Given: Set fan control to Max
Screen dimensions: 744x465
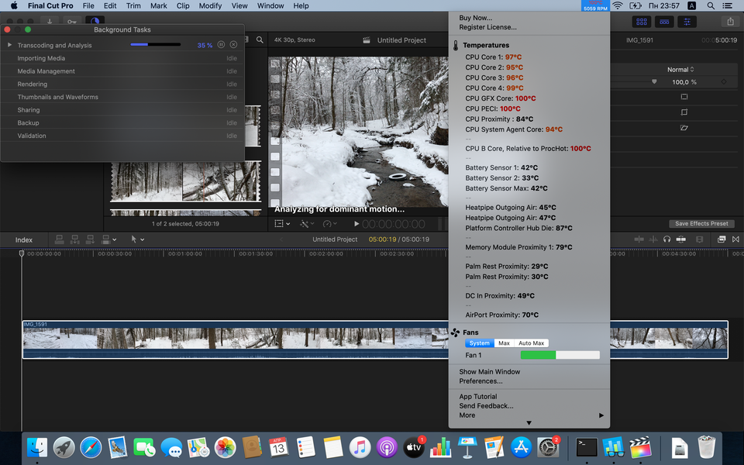Looking at the screenshot, I should 504,343.
